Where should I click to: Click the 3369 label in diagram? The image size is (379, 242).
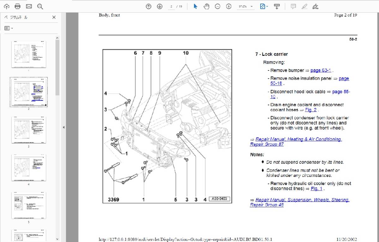[113, 200]
